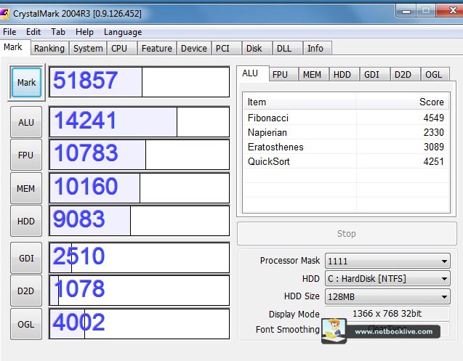This screenshot has width=463, height=361.
Task: Select the Mark tab
Action: point(15,47)
